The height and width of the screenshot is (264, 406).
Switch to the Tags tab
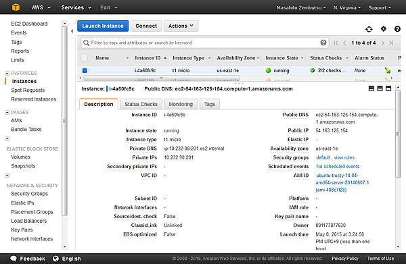tap(210, 104)
